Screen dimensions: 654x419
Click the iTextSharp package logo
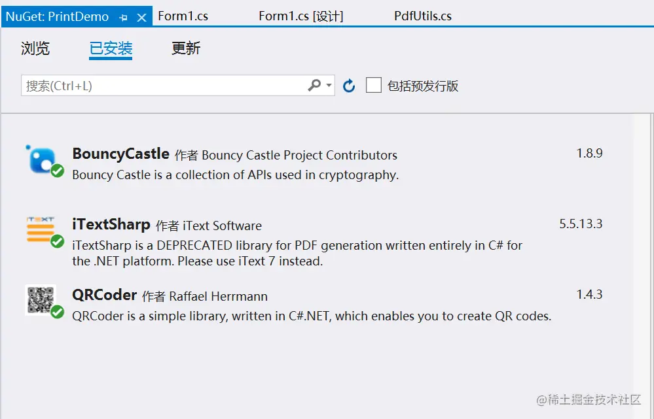click(41, 229)
